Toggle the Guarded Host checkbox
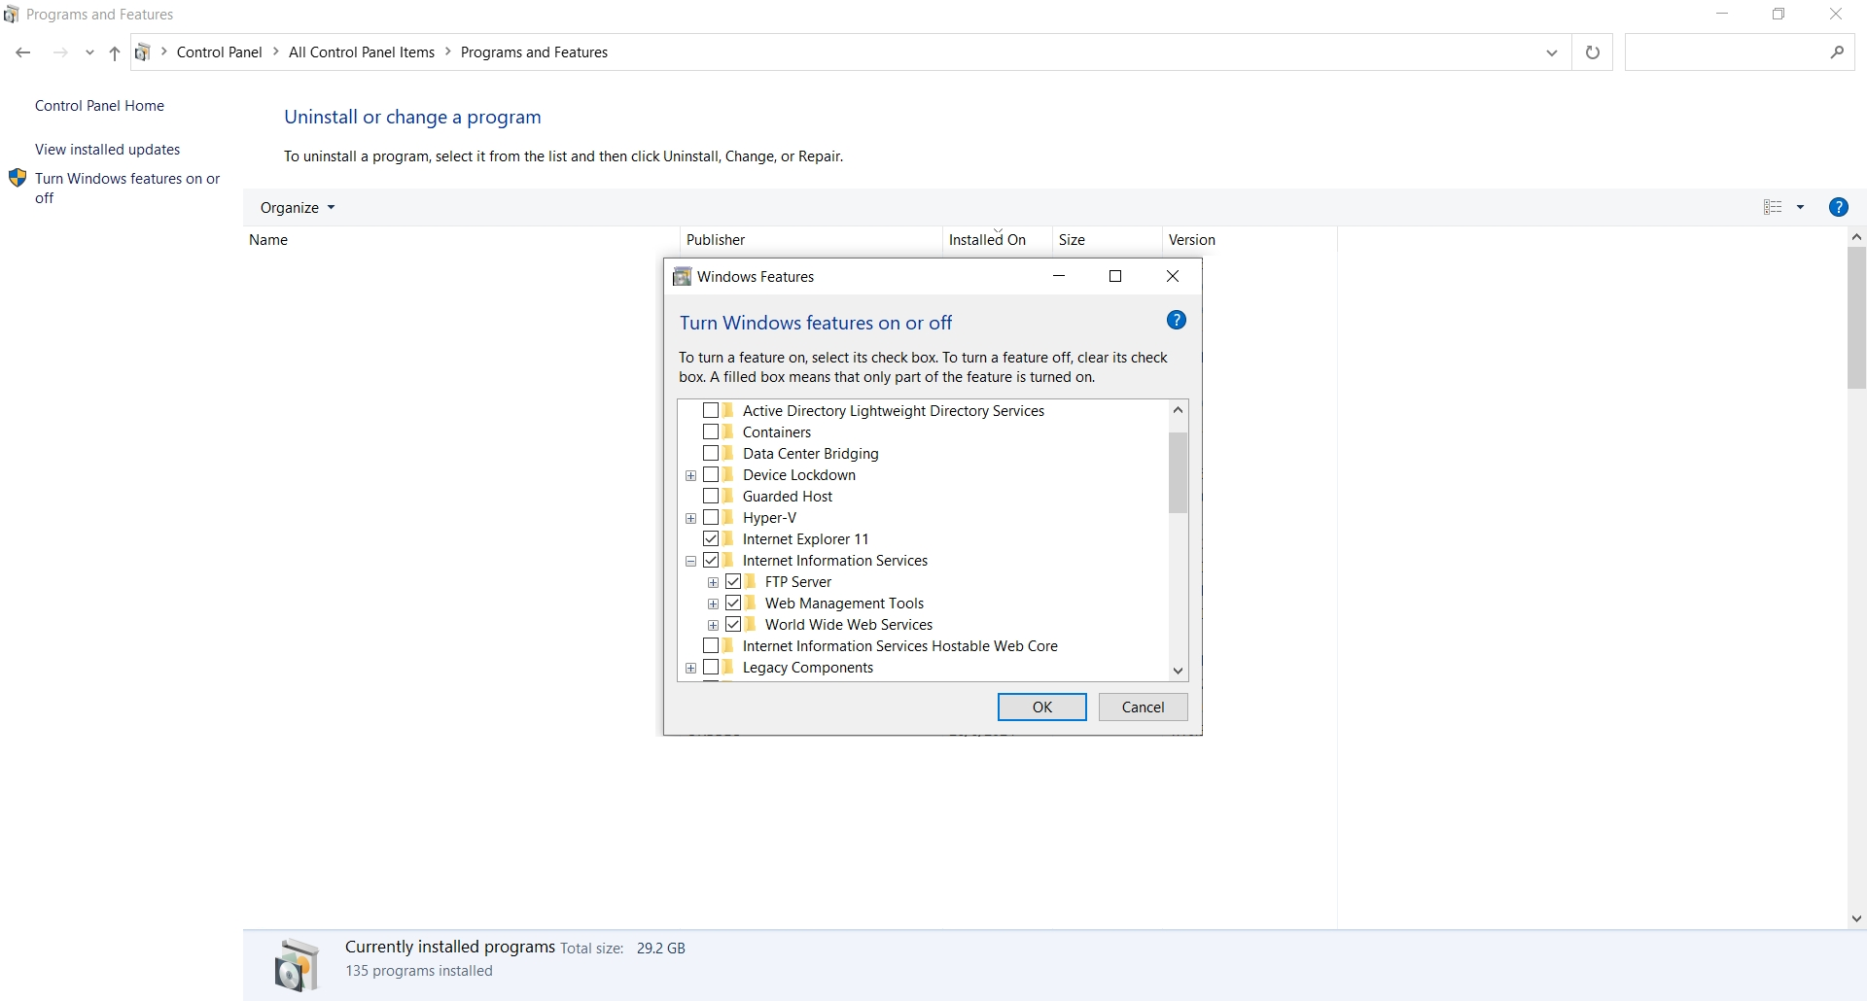Image resolution: width=1867 pixels, height=1001 pixels. 711,497
